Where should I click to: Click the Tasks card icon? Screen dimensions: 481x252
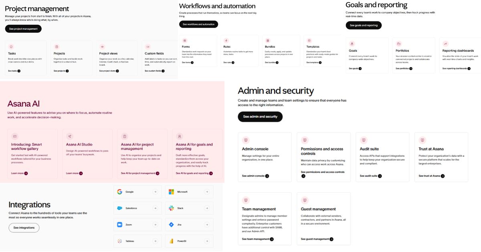coord(11,47)
